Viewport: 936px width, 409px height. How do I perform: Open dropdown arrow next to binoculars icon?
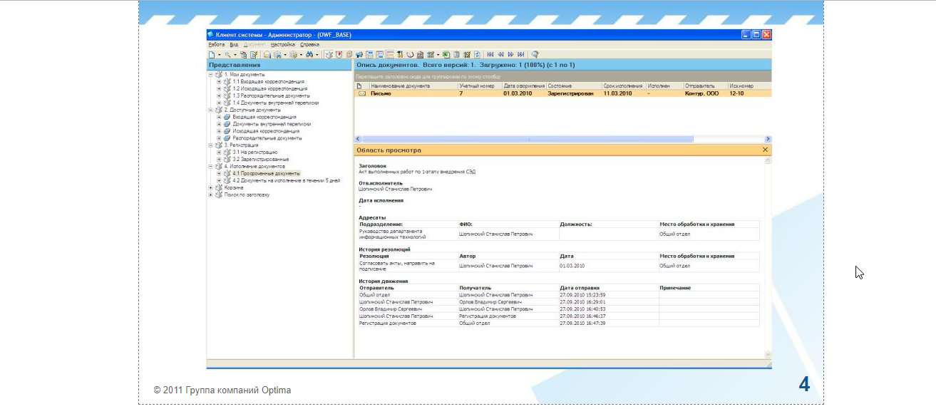(x=318, y=54)
